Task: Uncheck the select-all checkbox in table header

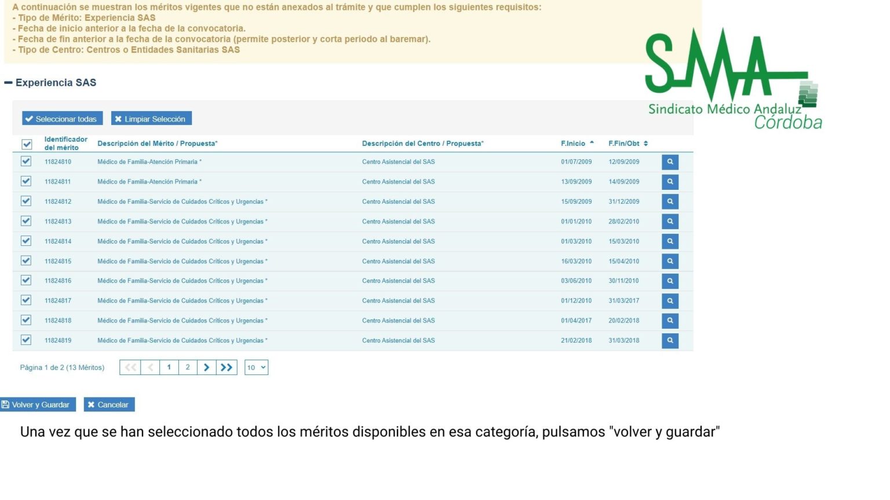Action: tap(25, 144)
